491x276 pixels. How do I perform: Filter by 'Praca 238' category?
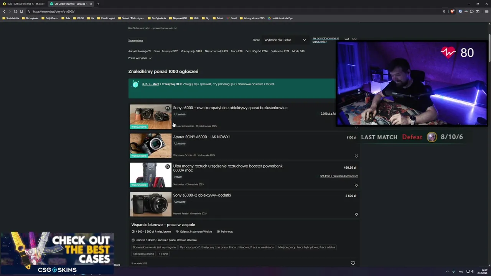coord(237,51)
